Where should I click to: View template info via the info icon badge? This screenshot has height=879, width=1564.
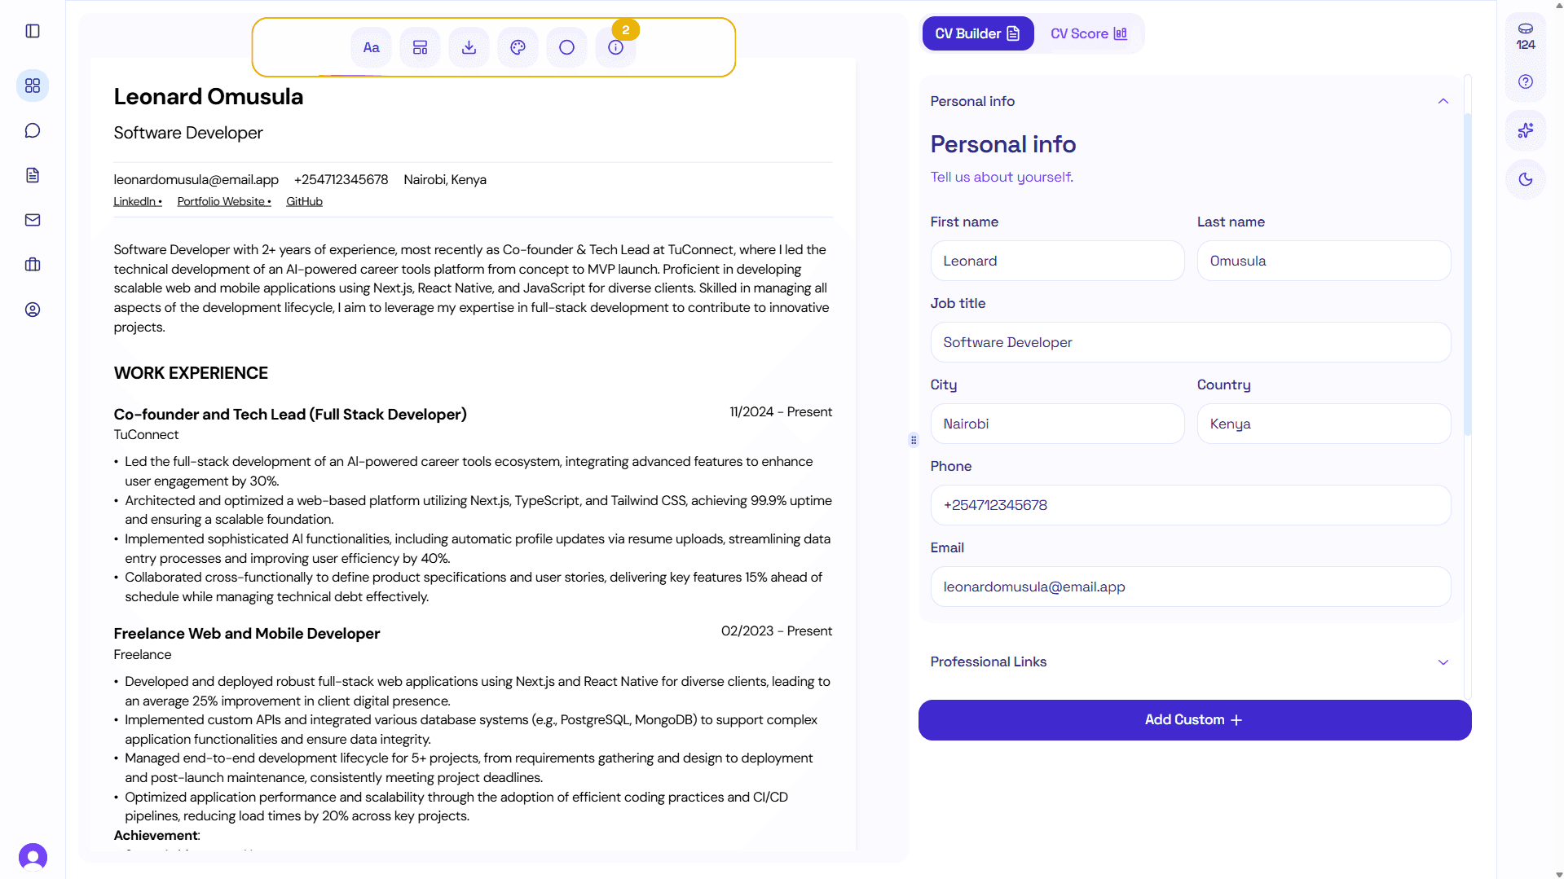click(615, 46)
